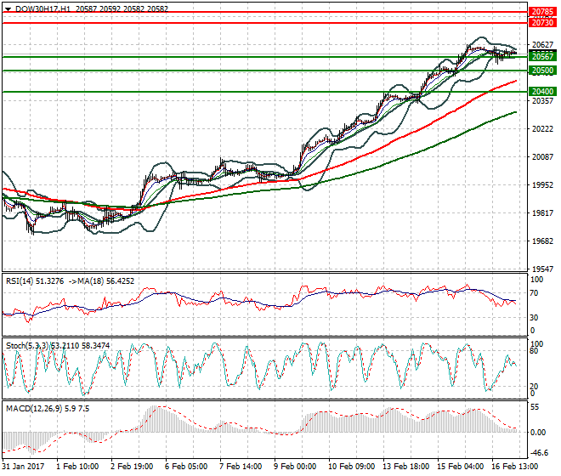The width and height of the screenshot is (561, 476).
Task: Select the MACD scale value -46.6
Action: click(x=539, y=453)
